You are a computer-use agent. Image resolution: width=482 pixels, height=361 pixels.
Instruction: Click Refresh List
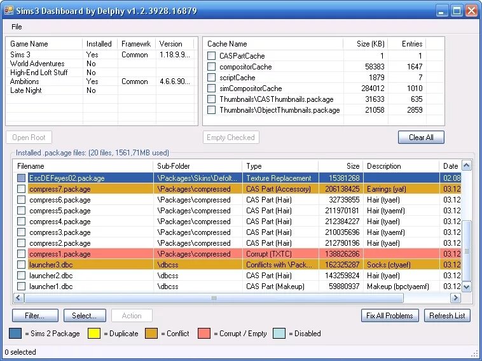(447, 315)
